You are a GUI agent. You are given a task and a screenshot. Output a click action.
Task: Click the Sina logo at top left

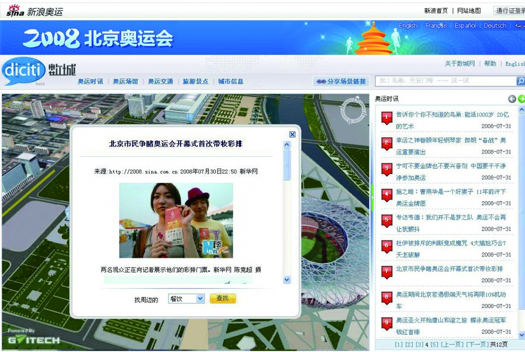point(15,10)
